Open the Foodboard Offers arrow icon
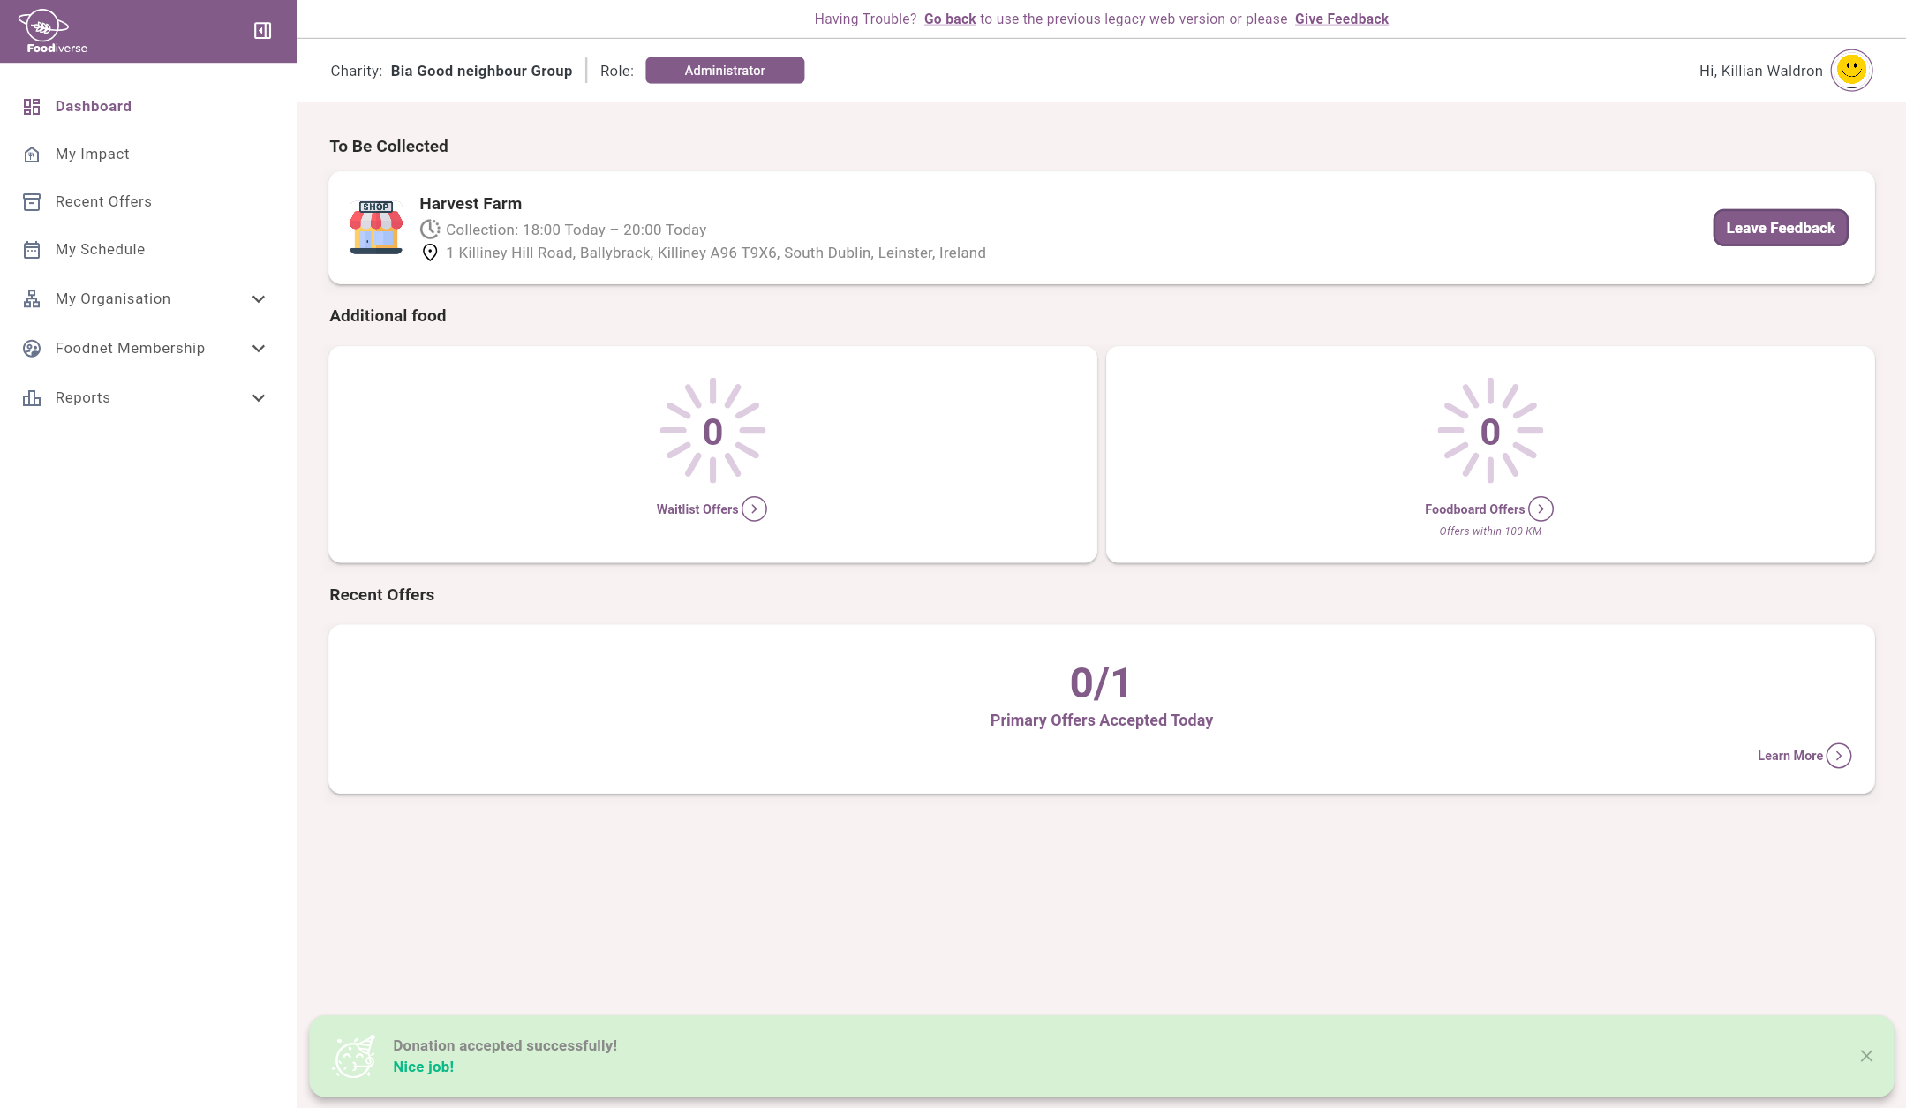The image size is (1906, 1108). pyautogui.click(x=1541, y=509)
